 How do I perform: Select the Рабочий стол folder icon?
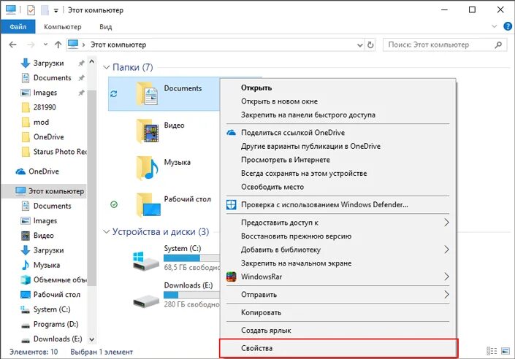[148, 205]
